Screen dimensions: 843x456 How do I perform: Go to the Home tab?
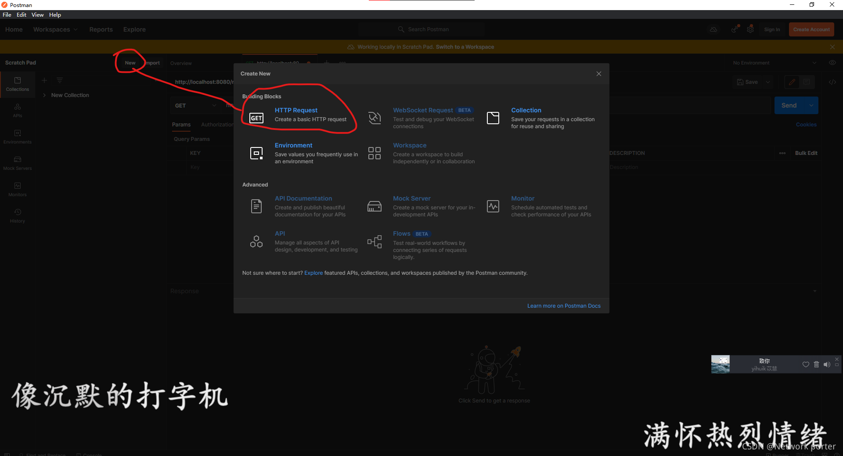coord(14,29)
